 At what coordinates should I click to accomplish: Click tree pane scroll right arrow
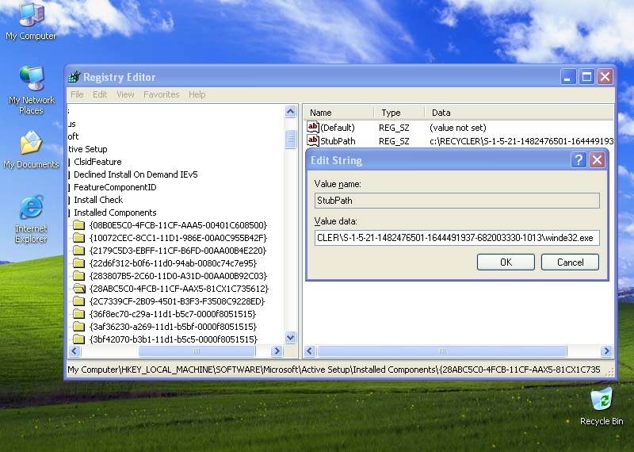tap(277, 350)
